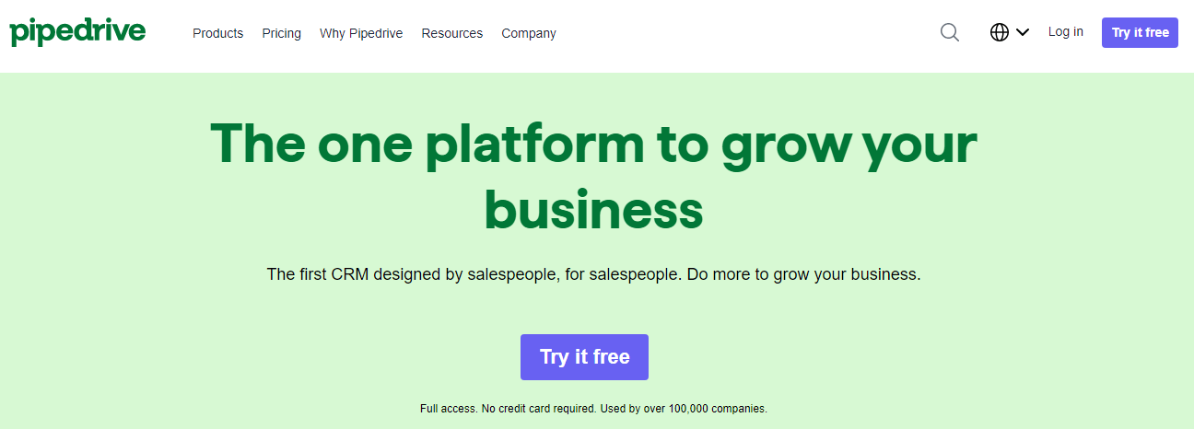Open the Products menu
Viewport: 1194px width, 429px height.
click(x=217, y=33)
